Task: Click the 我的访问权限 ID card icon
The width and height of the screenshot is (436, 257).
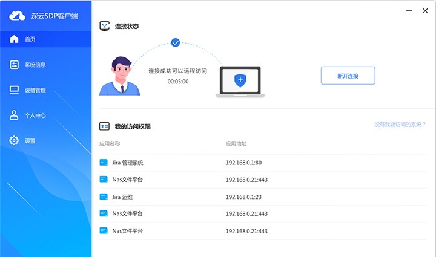Action: click(104, 126)
